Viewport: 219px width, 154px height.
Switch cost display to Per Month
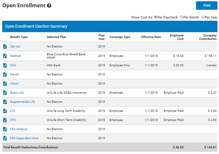tap(182, 17)
